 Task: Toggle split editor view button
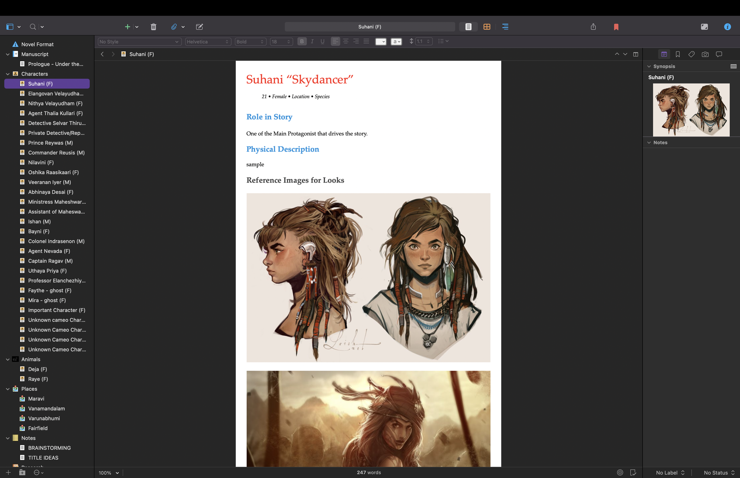[x=636, y=54]
